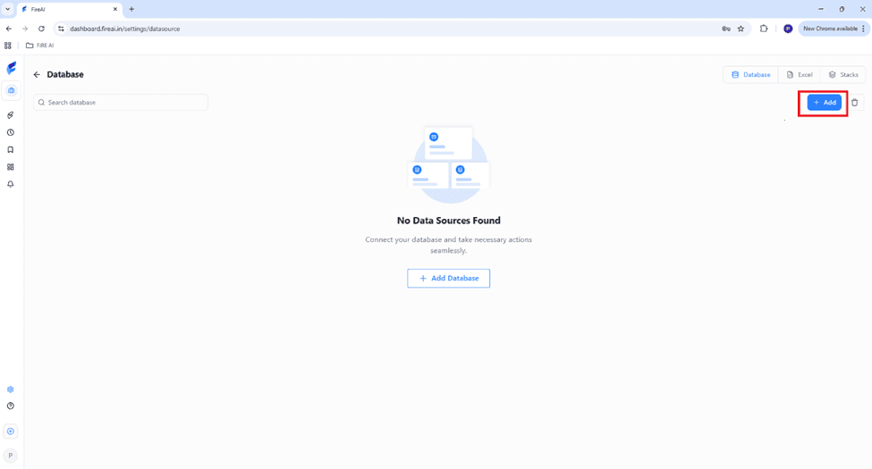
Task: Open history via the clock icon
Action: pyautogui.click(x=11, y=132)
